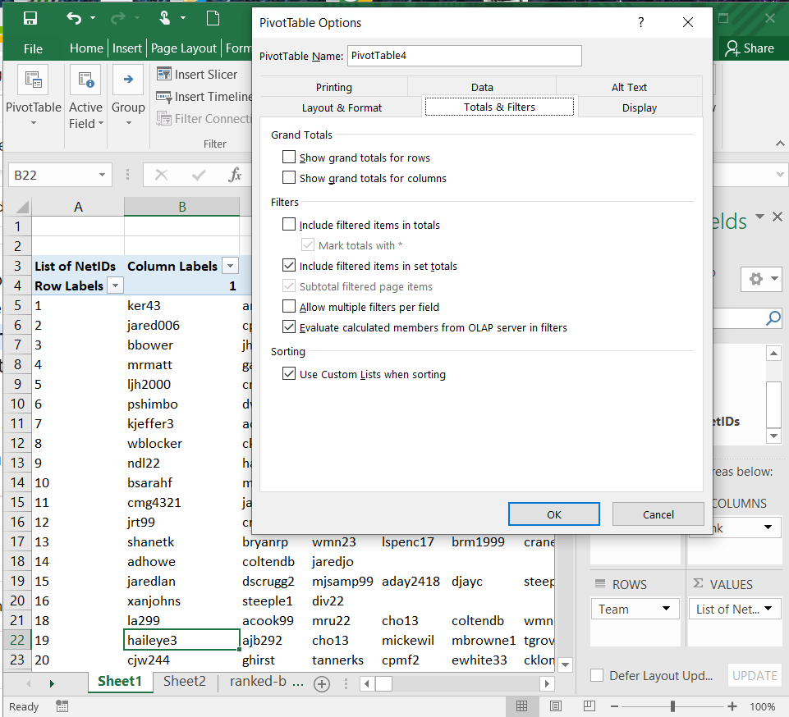This screenshot has width=789, height=717.
Task: Check Allow multiple filters per field
Action: [x=289, y=307]
